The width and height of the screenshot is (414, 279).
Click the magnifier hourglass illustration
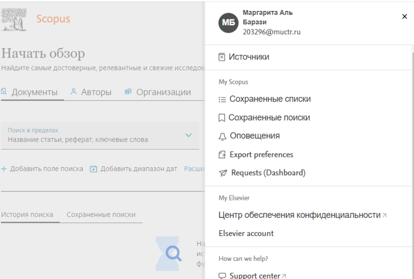[168, 254]
